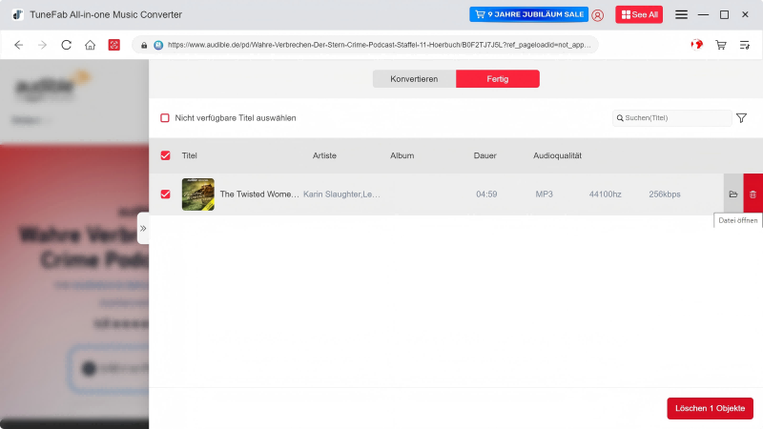Click the TuneFab app logo
Viewport: 763px width, 429px height.
tap(17, 14)
